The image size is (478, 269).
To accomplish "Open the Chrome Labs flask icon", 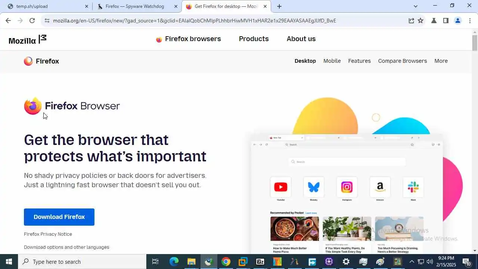I will pyautogui.click(x=434, y=21).
